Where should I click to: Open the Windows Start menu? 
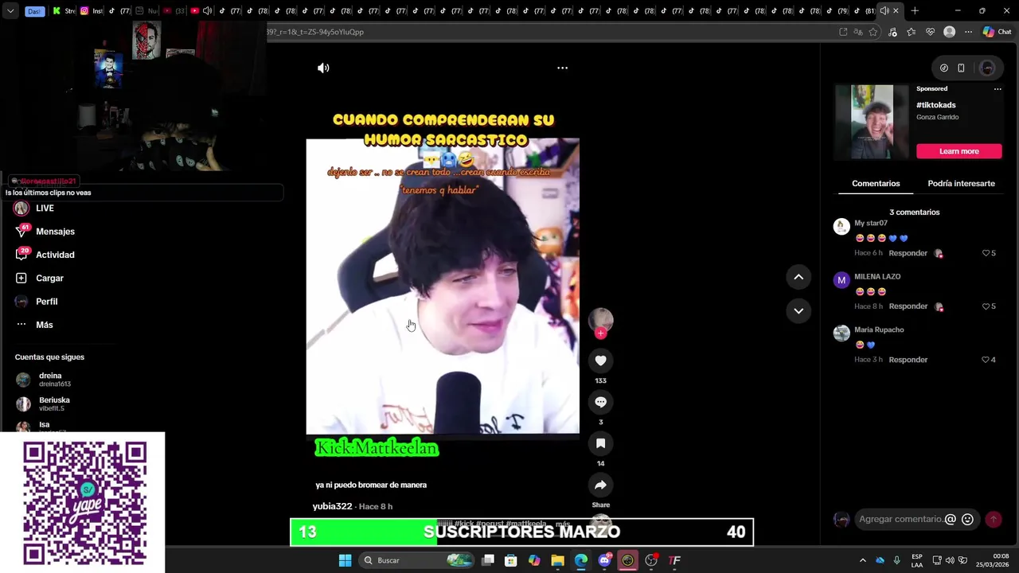[x=345, y=560]
